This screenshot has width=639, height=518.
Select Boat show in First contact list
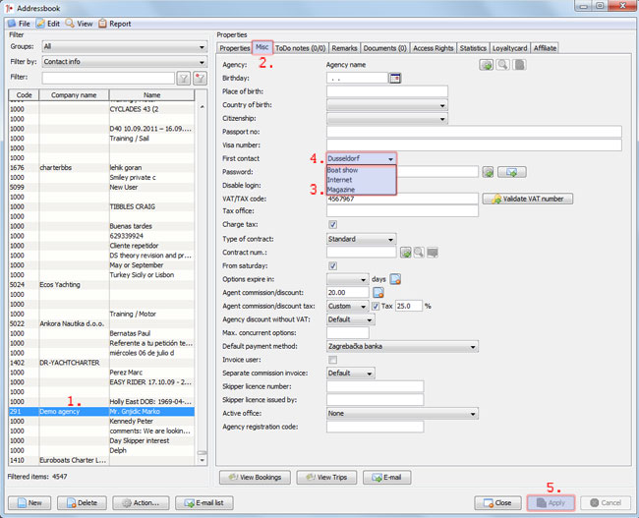point(361,170)
